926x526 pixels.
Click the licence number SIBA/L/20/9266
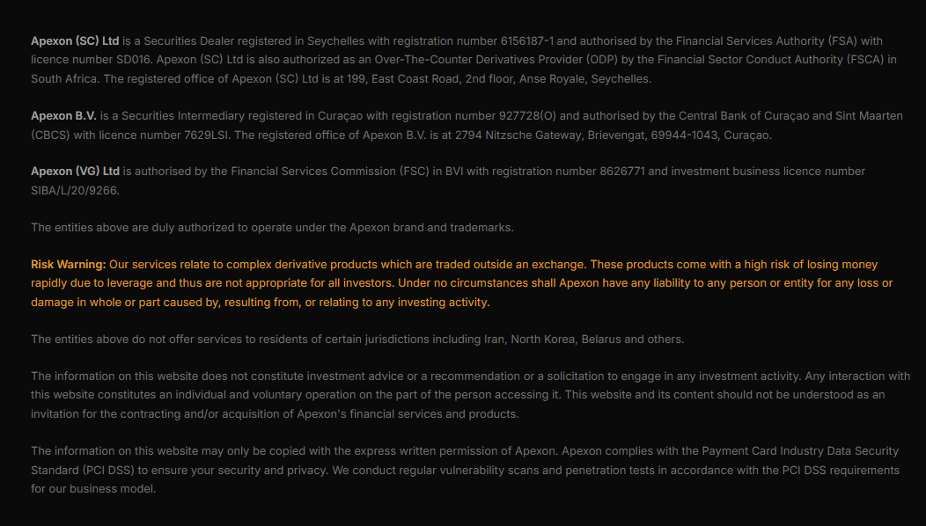[75, 191]
